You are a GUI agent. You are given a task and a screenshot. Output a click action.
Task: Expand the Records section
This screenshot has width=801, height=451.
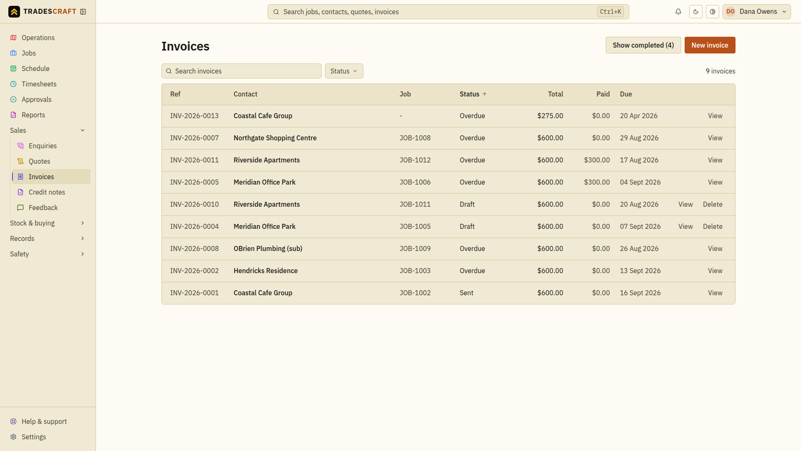(48, 238)
